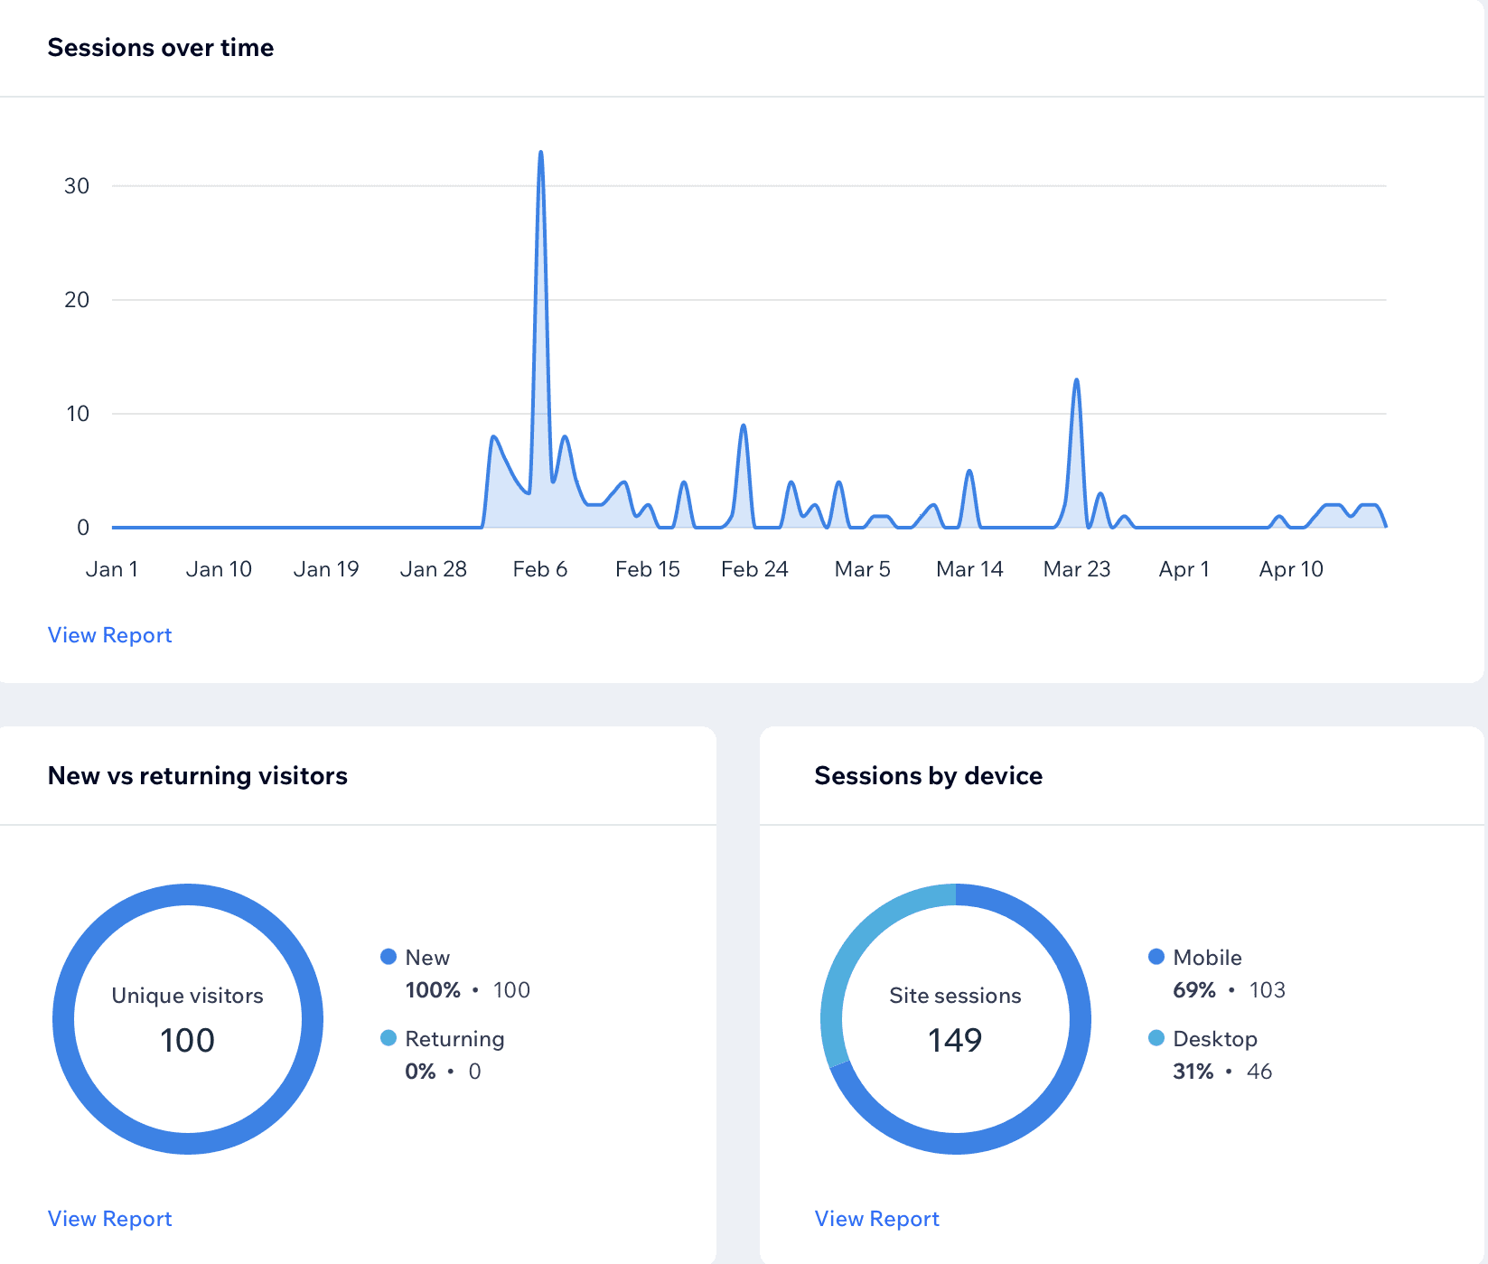
Task: Click the 'Desktop' legend label
Action: tap(1215, 1039)
